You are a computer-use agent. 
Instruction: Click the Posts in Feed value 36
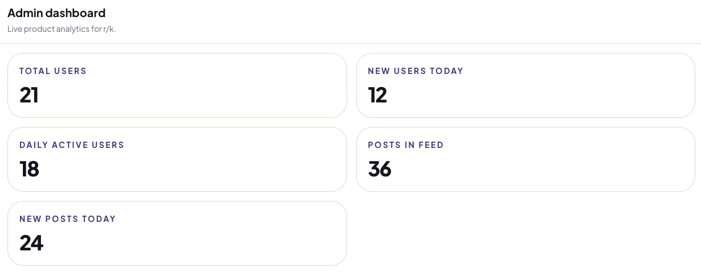point(380,169)
